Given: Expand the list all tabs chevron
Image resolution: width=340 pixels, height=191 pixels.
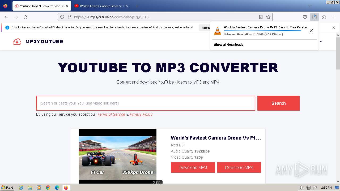Looking at the screenshot, I should [310, 6].
